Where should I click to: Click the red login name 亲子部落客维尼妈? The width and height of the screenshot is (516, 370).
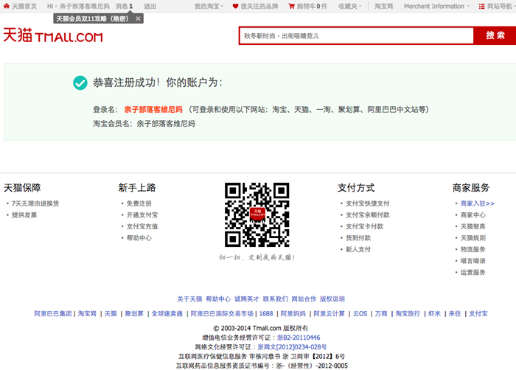click(x=153, y=110)
